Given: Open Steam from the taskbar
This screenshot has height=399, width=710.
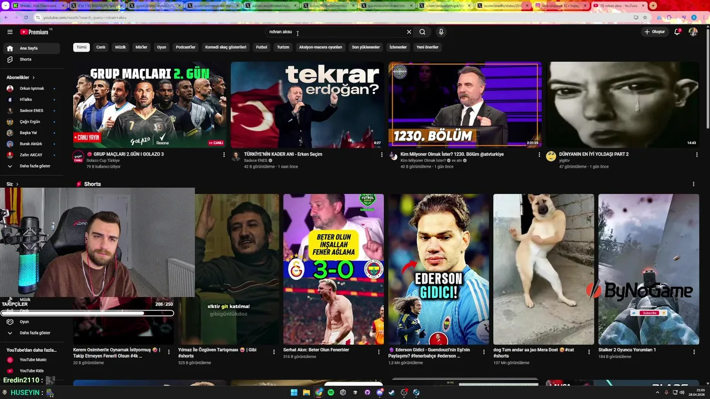Looking at the screenshot, I should 392,392.
